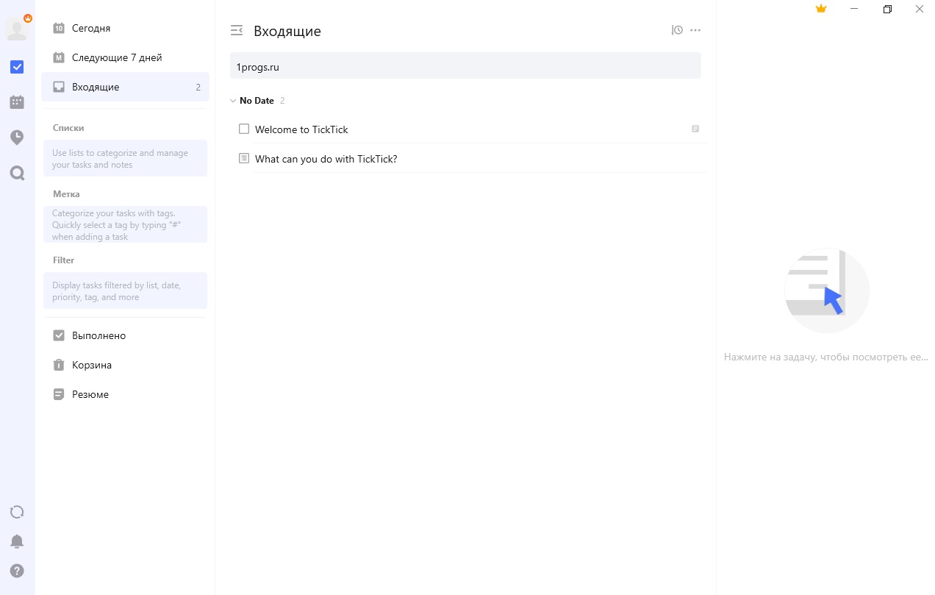Open the user profile avatar
The image size is (935, 595).
pyautogui.click(x=16, y=29)
